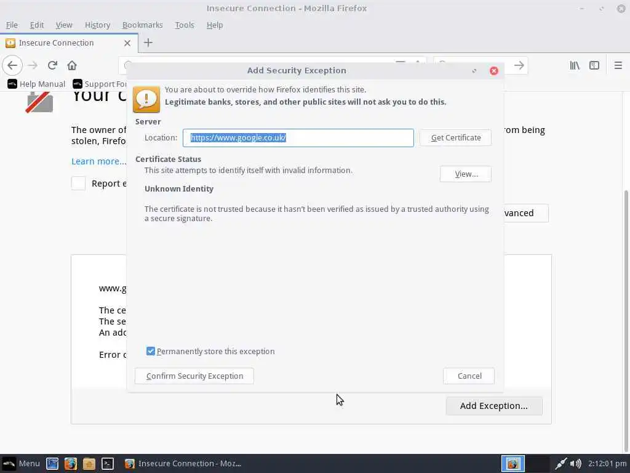Click Get Certificate button

coord(456,137)
